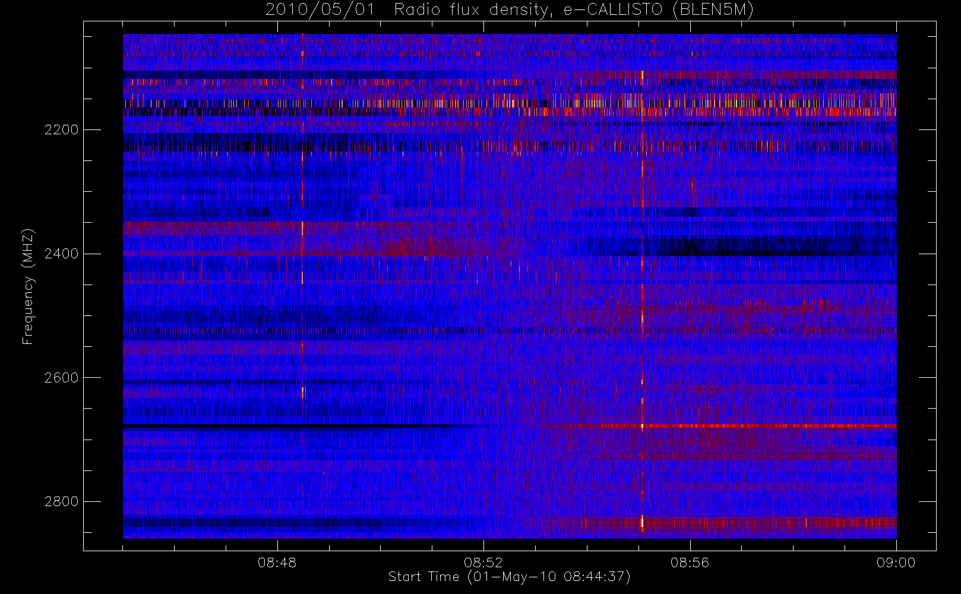Click the 09:00 time tick label
Viewport: 961px width, 594px height.
(x=896, y=563)
